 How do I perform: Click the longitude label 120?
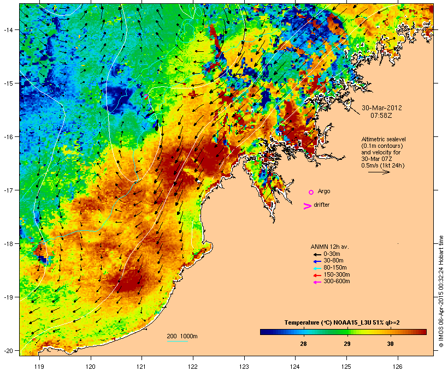(x=91, y=367)
